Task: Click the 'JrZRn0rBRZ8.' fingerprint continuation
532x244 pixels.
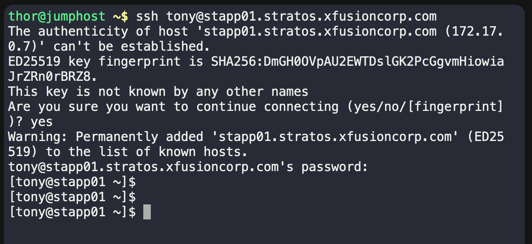Action: pos(53,77)
